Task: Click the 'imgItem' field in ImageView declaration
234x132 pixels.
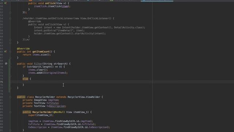Action: click(x=53, y=100)
